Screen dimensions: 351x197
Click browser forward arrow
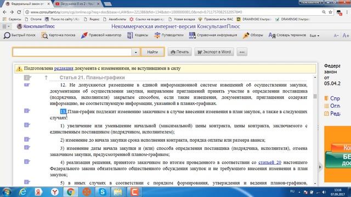click(x=12, y=12)
